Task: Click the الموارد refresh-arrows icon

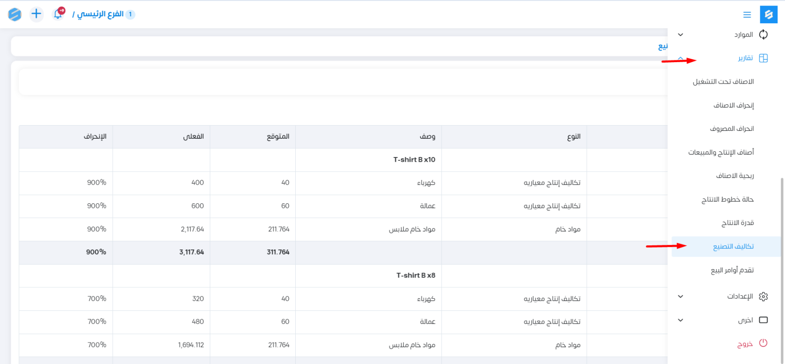Action: coord(764,35)
